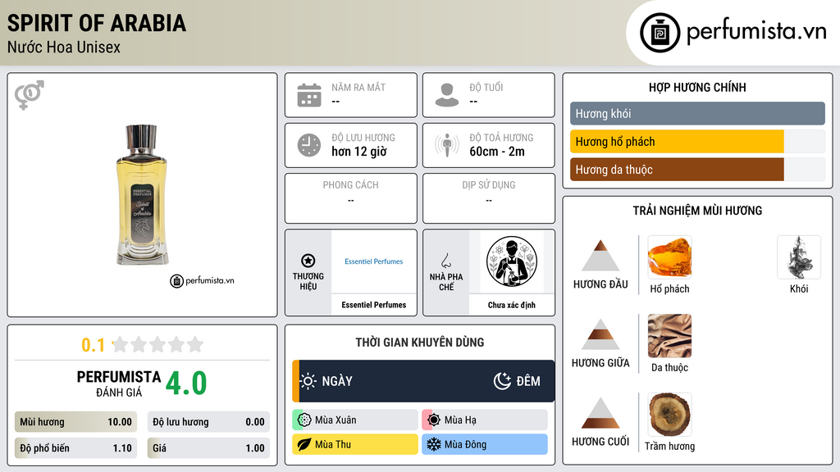Click the Dịp sử dụng box
This screenshot has height=472, width=840.
coord(489,198)
